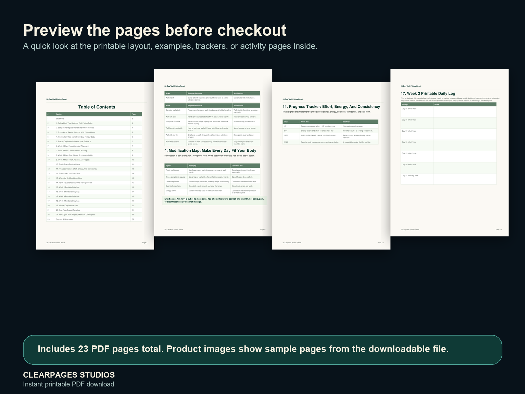525x394 pixels.
Task: Select '12. Breath And Core Cue Cards' row
Action: click(x=94, y=173)
